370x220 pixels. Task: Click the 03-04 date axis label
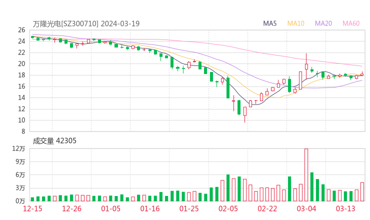click(306, 208)
